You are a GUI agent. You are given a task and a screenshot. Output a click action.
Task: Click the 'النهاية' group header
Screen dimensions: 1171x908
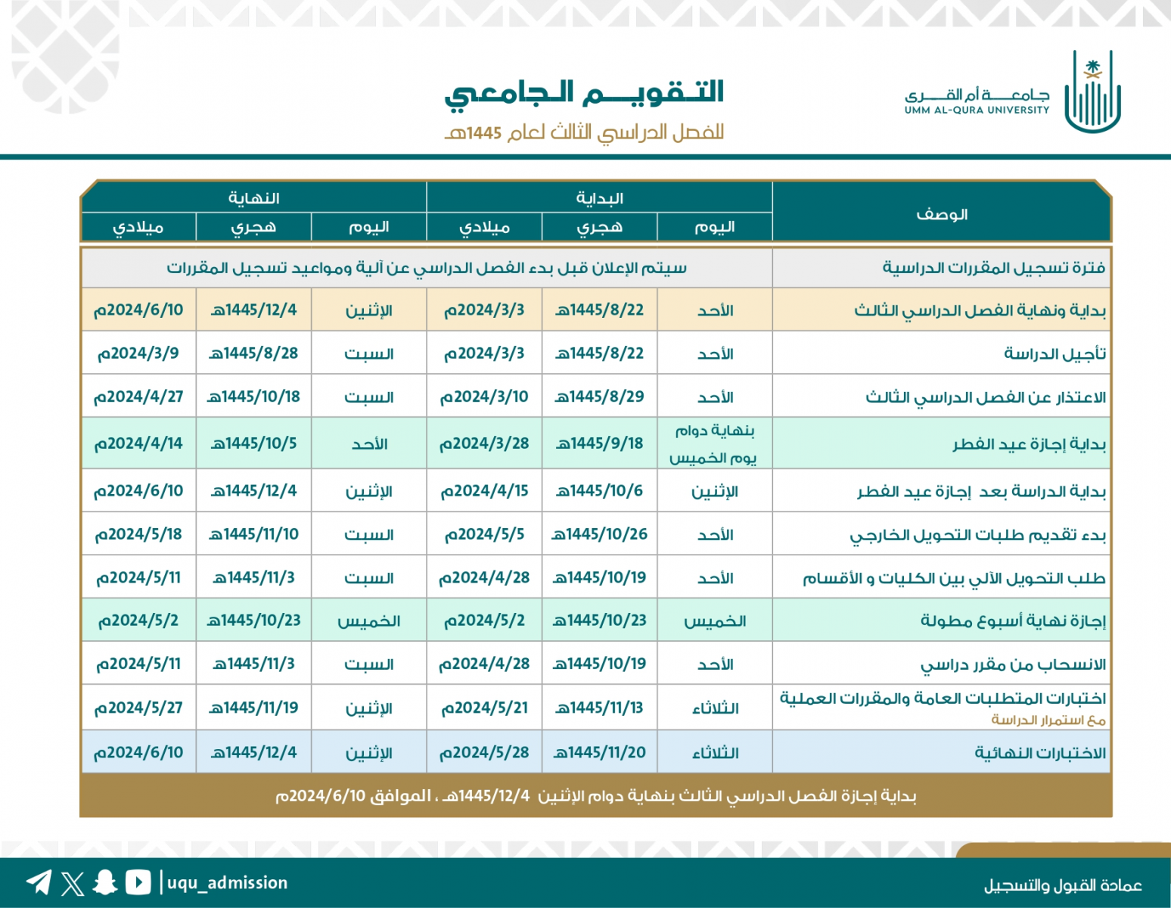253,198
